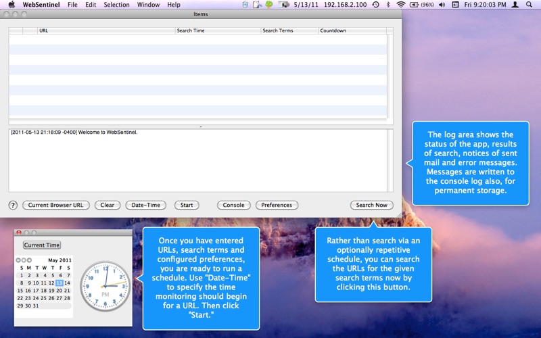Click the Bluetooth menu bar icon
541x338 pixels.
pos(388,5)
